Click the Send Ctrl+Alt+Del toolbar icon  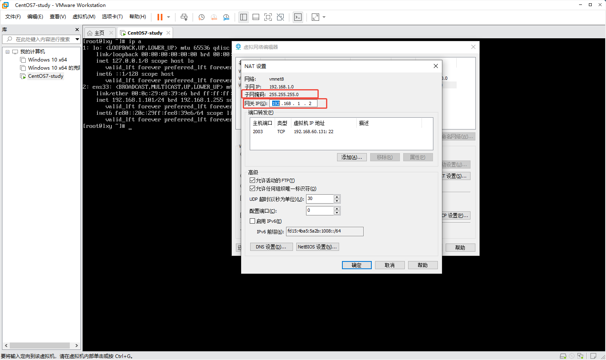[184, 17]
